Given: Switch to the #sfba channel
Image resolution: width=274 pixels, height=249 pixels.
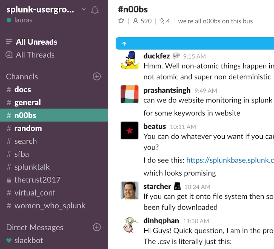Looking at the screenshot, I should tap(54, 154).
